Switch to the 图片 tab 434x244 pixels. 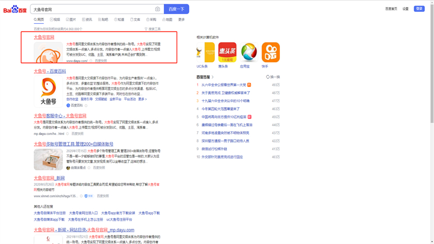[x=71, y=20]
